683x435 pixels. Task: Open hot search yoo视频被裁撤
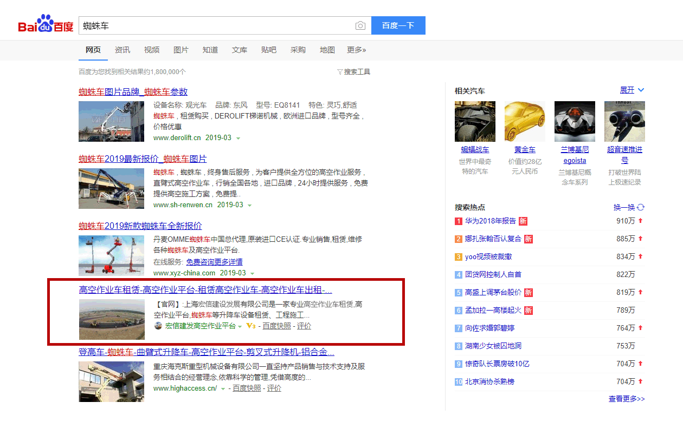pyautogui.click(x=488, y=256)
